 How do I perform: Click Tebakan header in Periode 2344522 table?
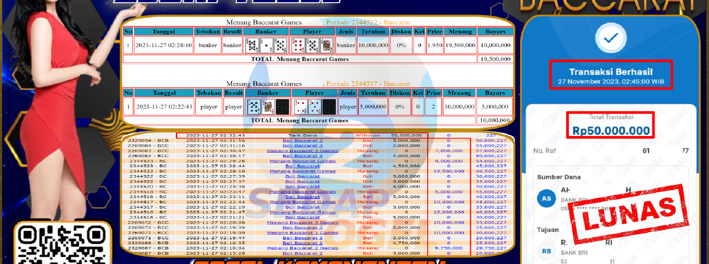click(x=208, y=32)
